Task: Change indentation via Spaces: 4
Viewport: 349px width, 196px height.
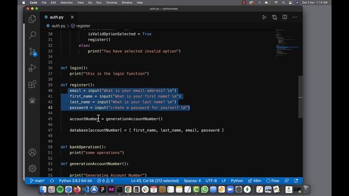Action: 192,181
